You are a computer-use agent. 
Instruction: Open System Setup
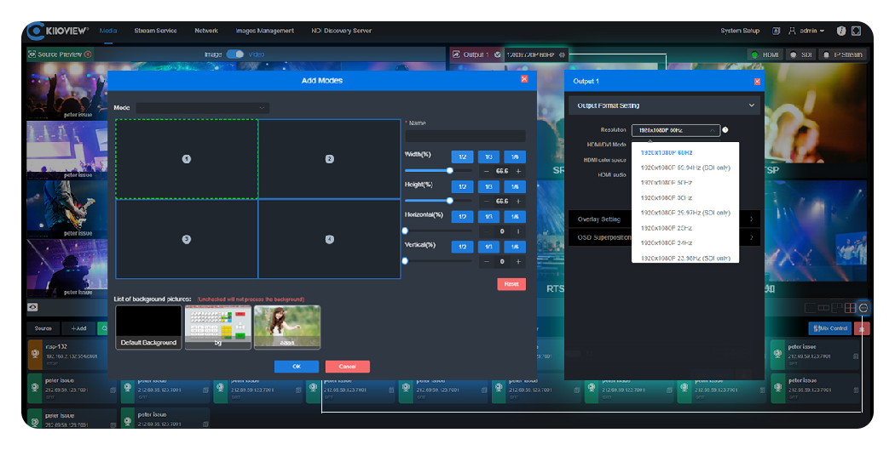click(740, 31)
